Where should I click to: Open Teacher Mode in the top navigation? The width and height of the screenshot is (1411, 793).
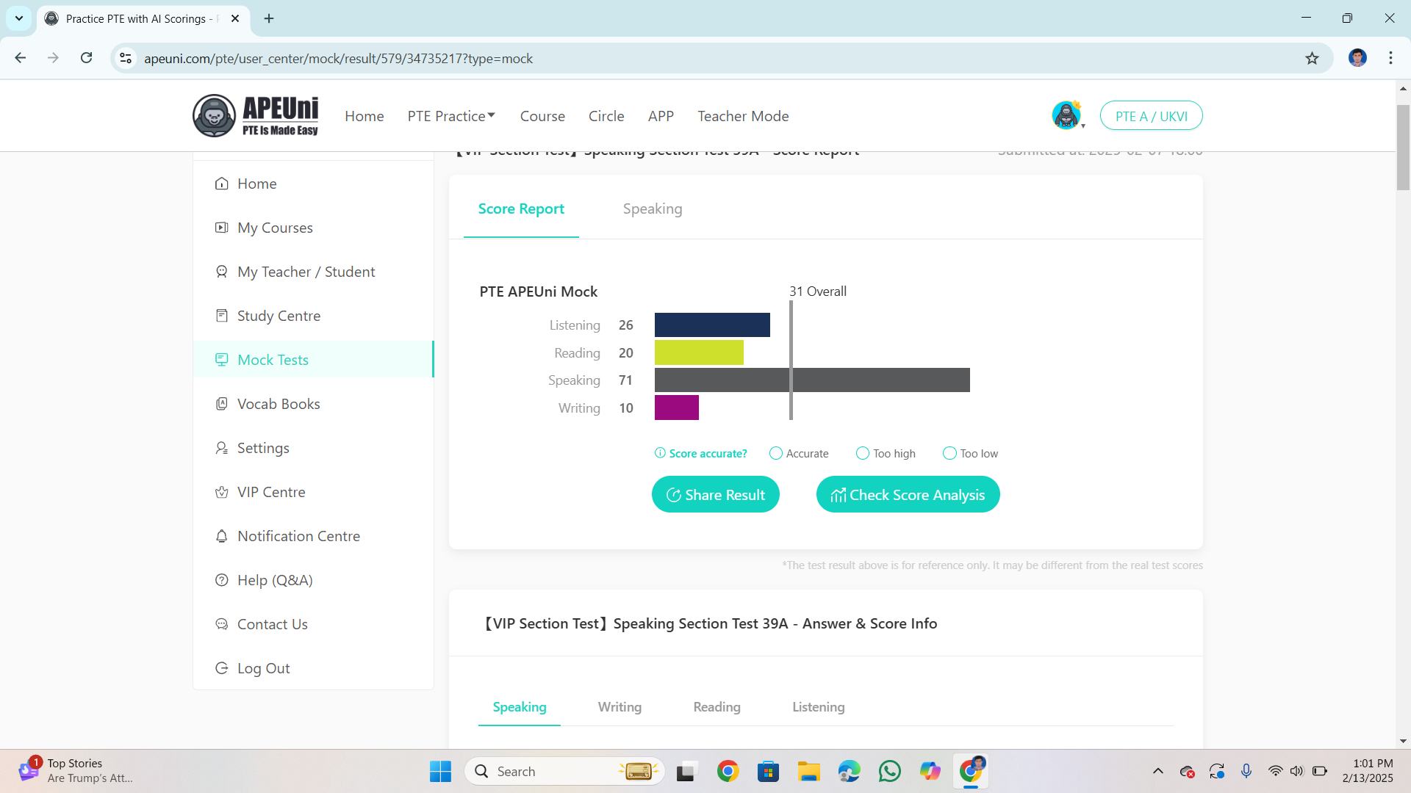pyautogui.click(x=743, y=116)
